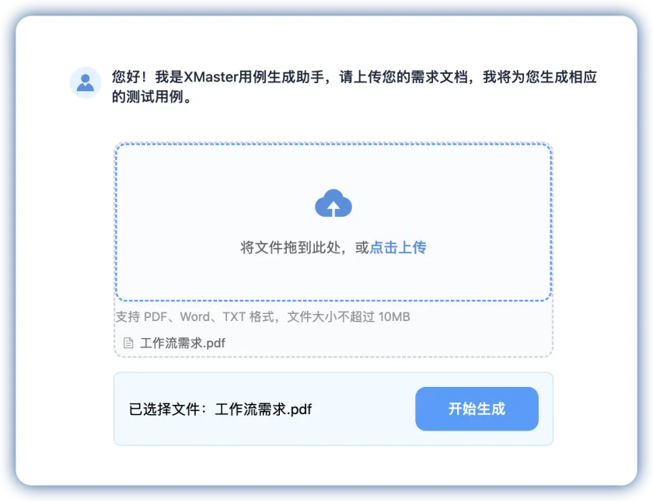Click the 支持 PDF、Word、TXT 格式 hint text
This screenshot has width=653, height=502.
(195, 317)
